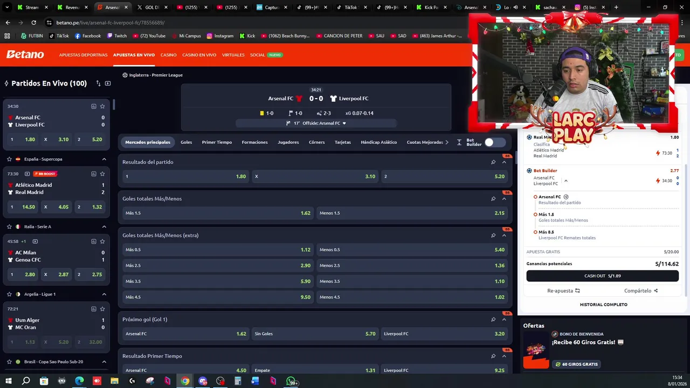Open the FUTBIN bookmark
Viewport: 690px width, 388px height.
pos(32,36)
